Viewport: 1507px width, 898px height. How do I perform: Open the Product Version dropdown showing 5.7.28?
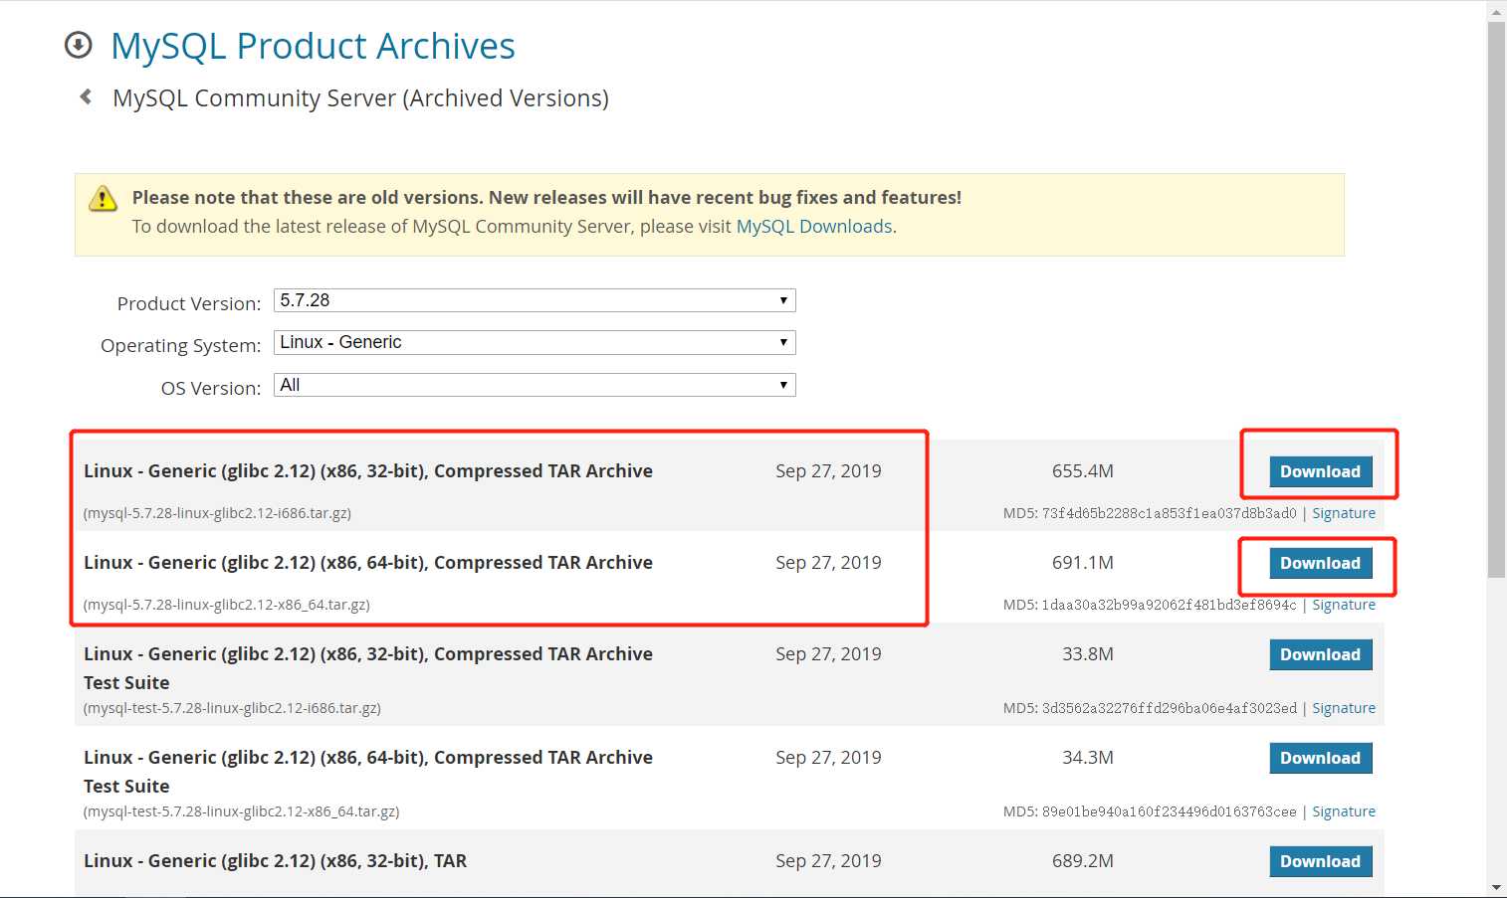[535, 300]
